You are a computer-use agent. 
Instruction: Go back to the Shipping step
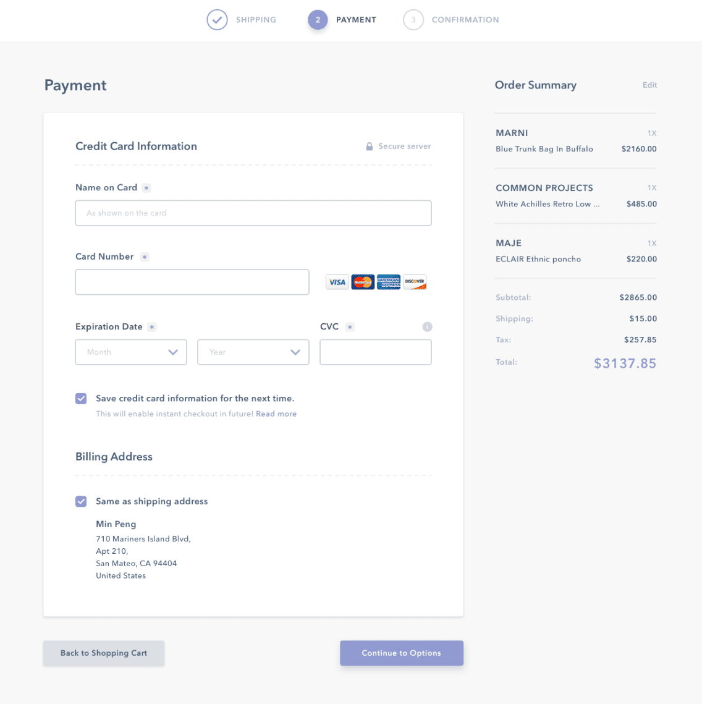[x=256, y=20]
